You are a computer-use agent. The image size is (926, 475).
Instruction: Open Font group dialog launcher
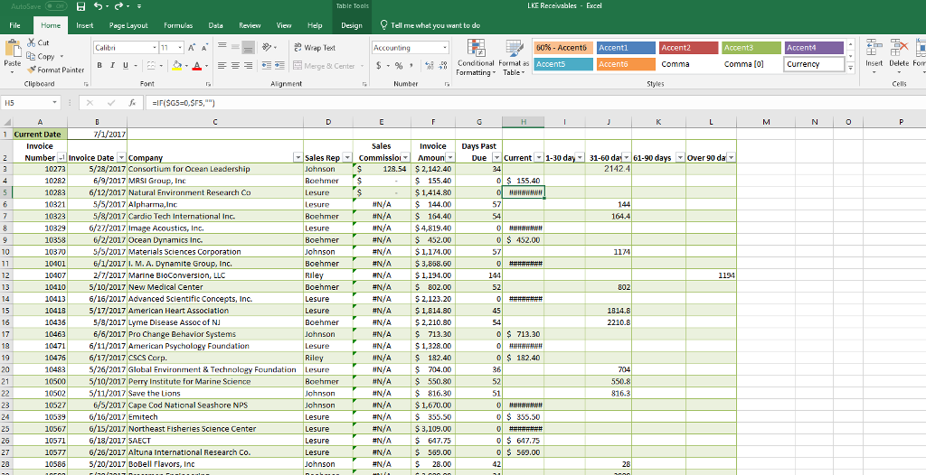coord(207,84)
